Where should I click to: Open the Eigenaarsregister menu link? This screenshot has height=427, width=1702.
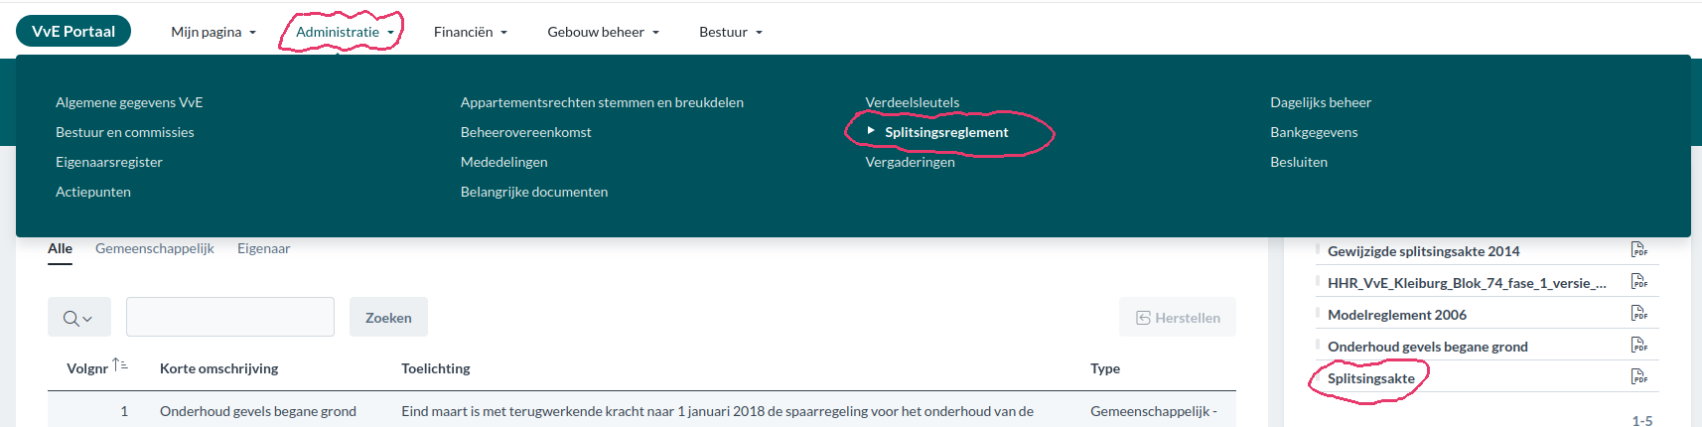(109, 162)
